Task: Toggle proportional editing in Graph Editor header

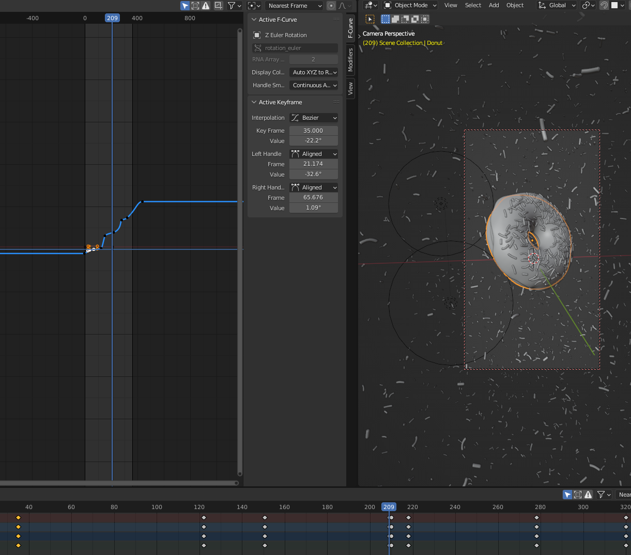Action: click(x=331, y=6)
